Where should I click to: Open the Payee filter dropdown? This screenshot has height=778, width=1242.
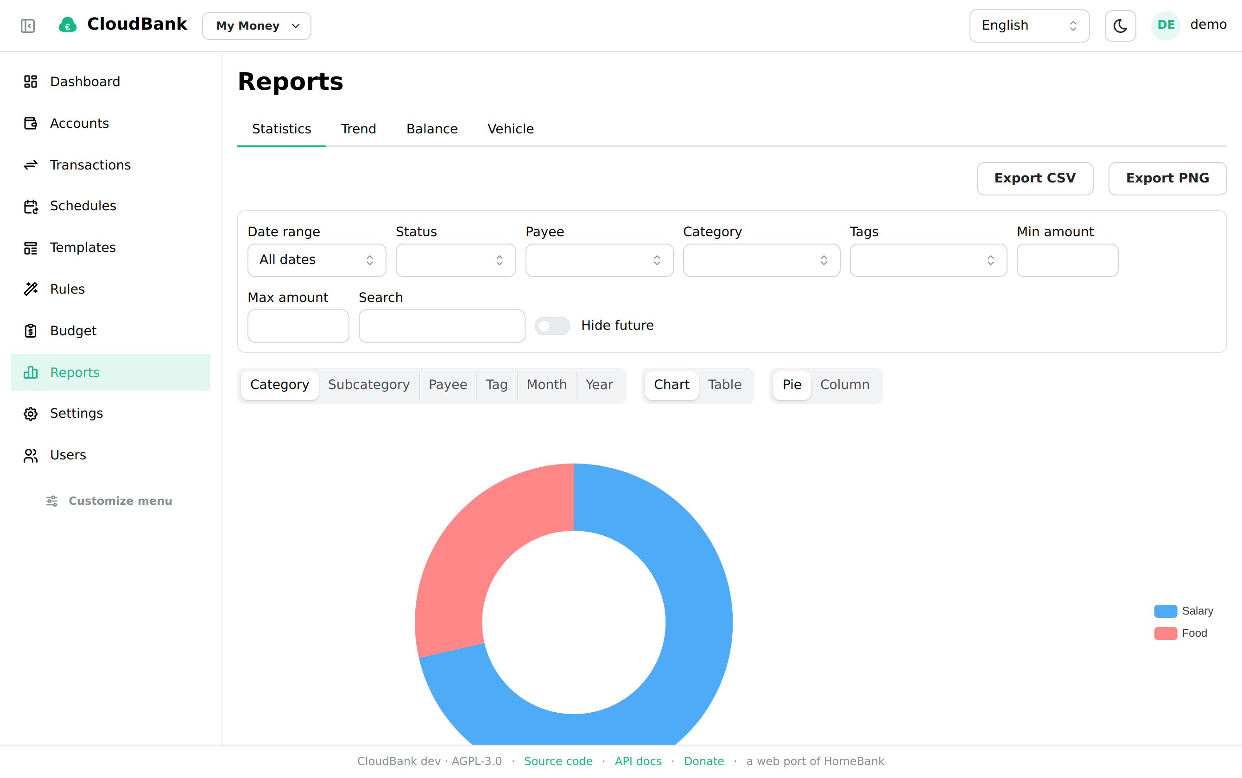(599, 260)
